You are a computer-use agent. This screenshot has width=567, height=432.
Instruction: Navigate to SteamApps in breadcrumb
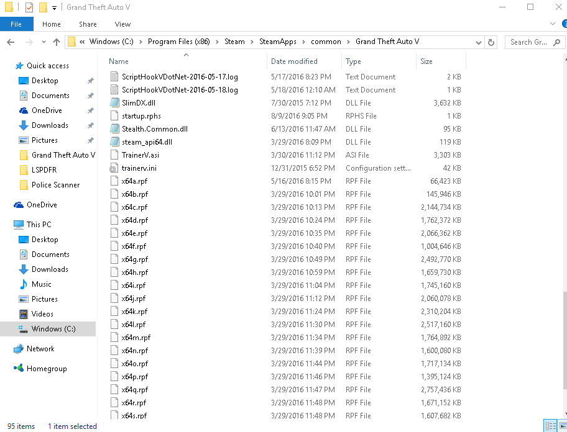tap(278, 42)
